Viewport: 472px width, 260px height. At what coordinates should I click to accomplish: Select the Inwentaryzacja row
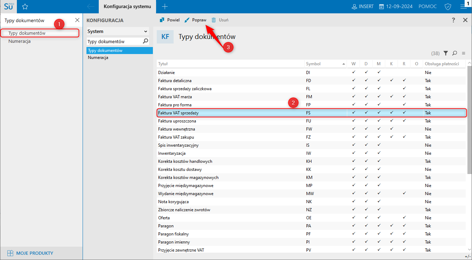click(311, 153)
